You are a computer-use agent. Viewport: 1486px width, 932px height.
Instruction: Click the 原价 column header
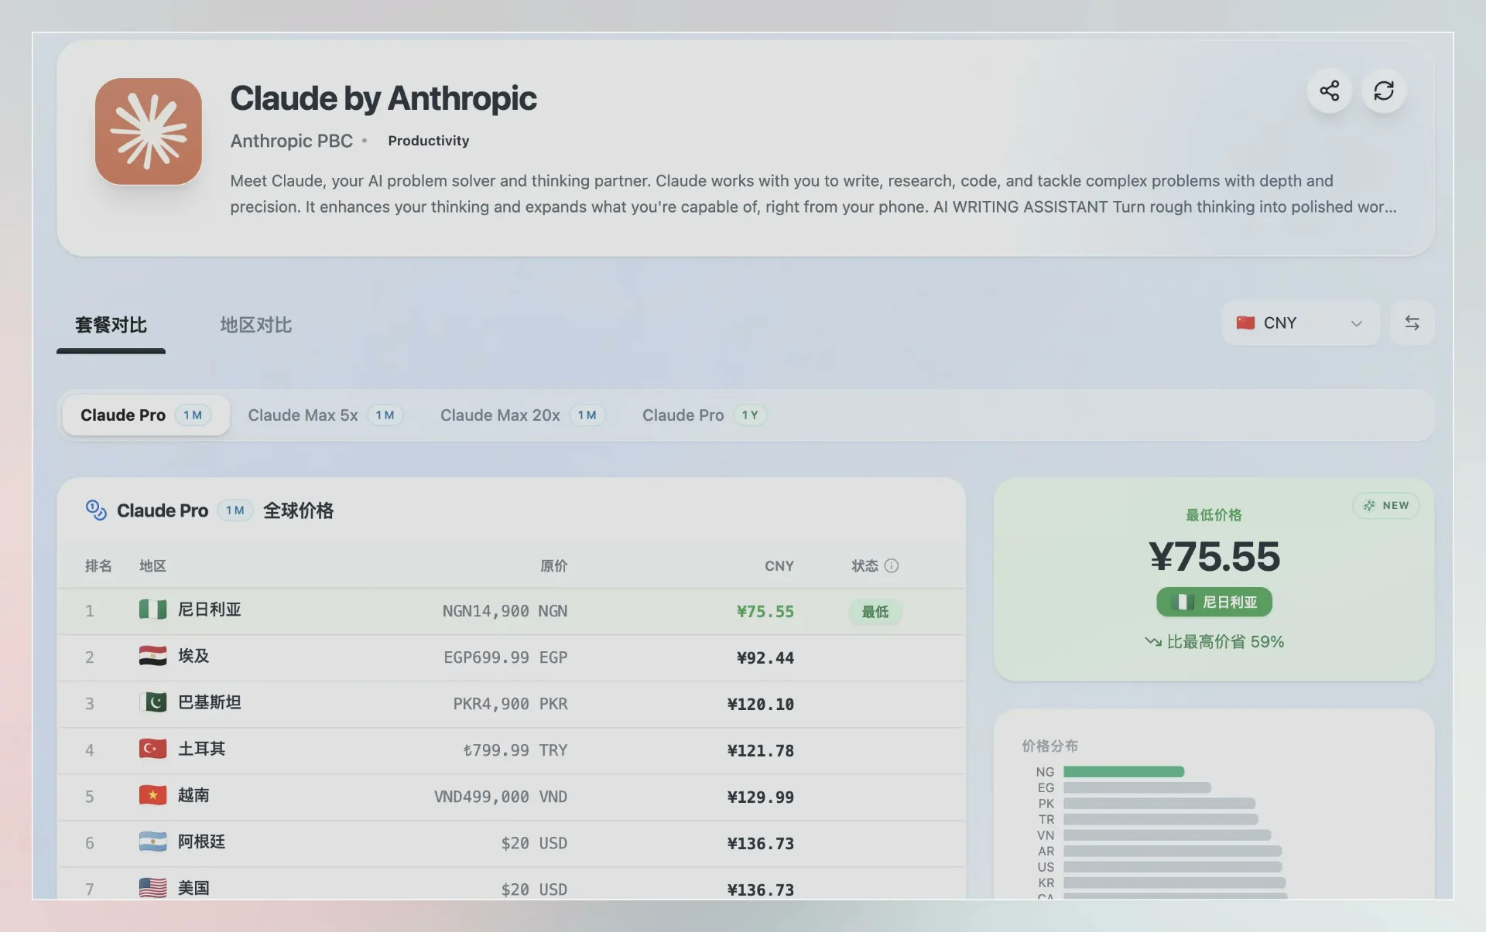pos(553,566)
